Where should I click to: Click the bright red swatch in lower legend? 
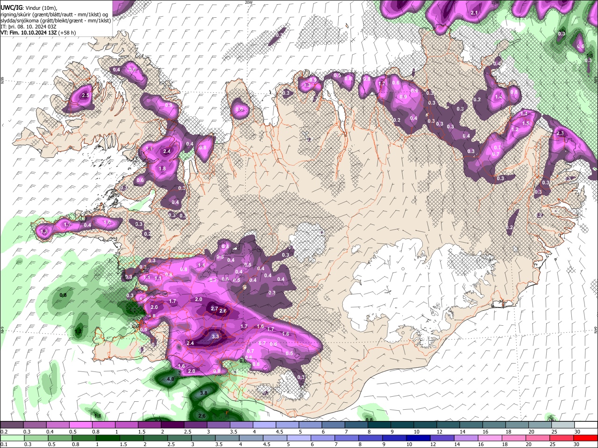pyautogui.click(x=585, y=438)
